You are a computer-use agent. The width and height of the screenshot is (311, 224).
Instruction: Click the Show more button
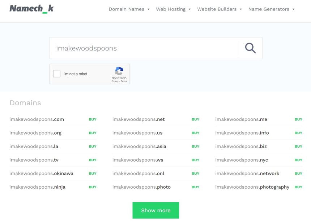pos(155,210)
